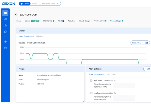Enable the High Power Consumption checkbox
This screenshot has width=151, height=104.
click(91, 80)
